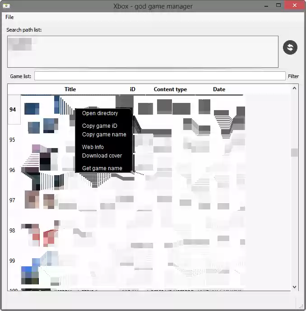This screenshot has height=311, width=306.
Task: Choose Get game name entry
Action: tap(102, 168)
